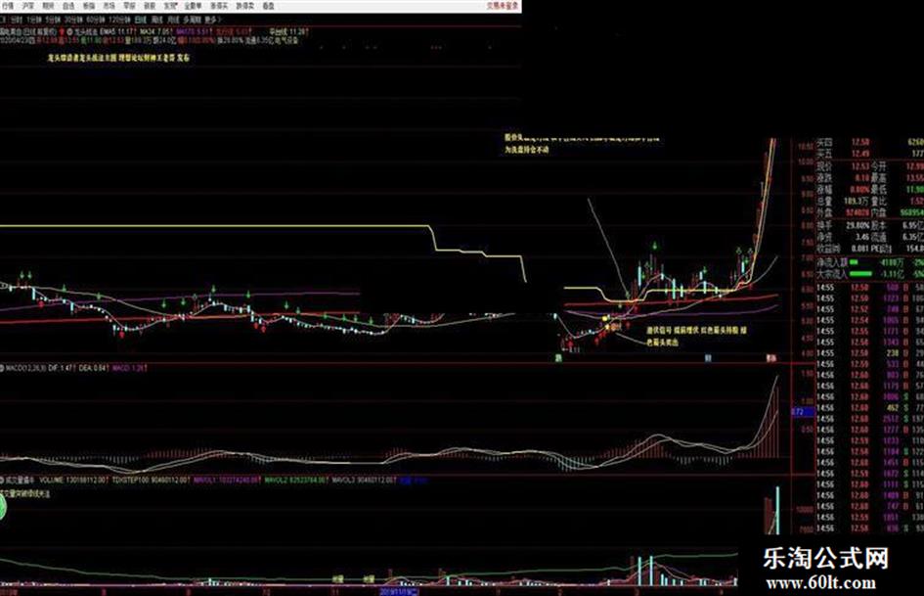Select the MA34 value label

click(x=156, y=32)
